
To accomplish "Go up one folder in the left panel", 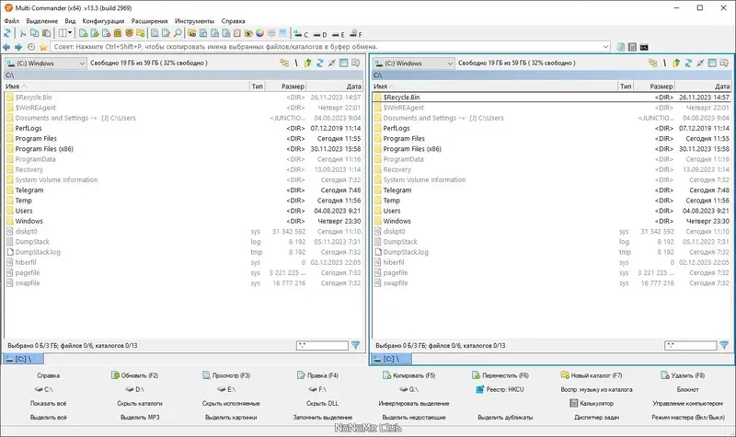I will point(308,63).
